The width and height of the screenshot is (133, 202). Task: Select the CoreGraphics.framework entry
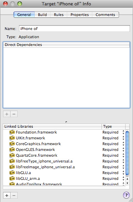[x=64, y=144]
